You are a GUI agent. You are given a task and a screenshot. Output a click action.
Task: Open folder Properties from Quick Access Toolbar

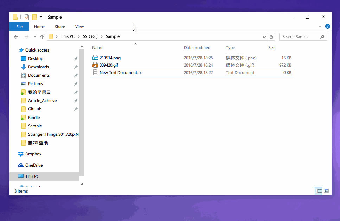point(26,16)
